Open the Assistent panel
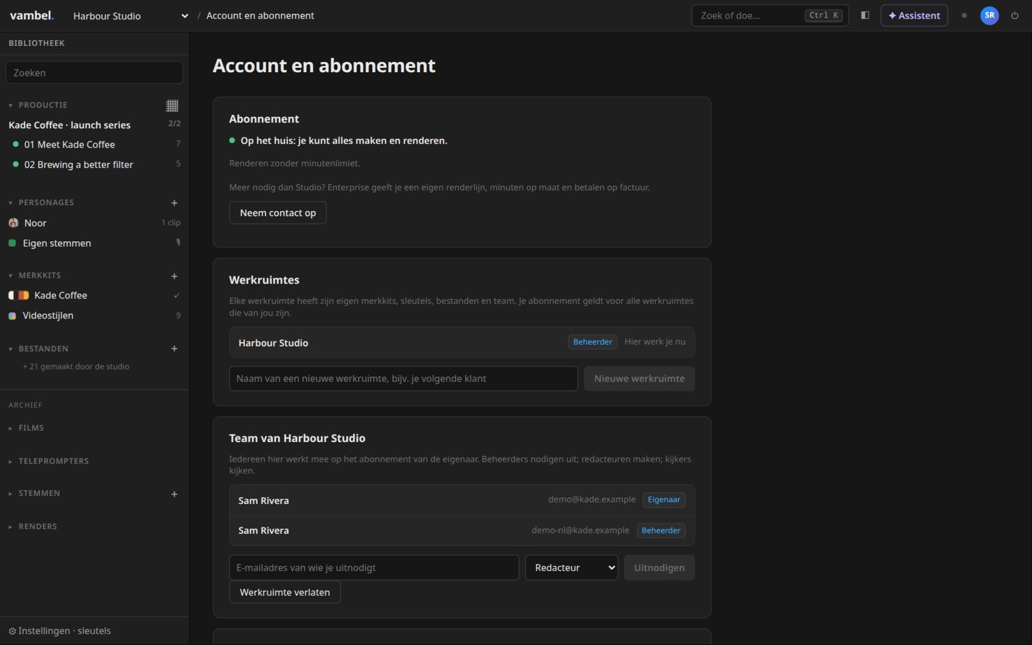1032x645 pixels. tap(914, 15)
